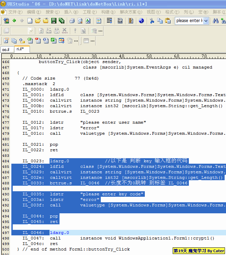Toggle column mode icon
Viewport: 226px width, 255px height.
click(x=131, y=21)
